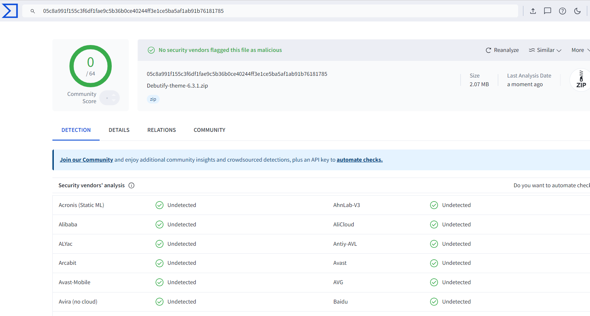Click the community score vote control
The height and width of the screenshot is (316, 590).
pos(110,98)
